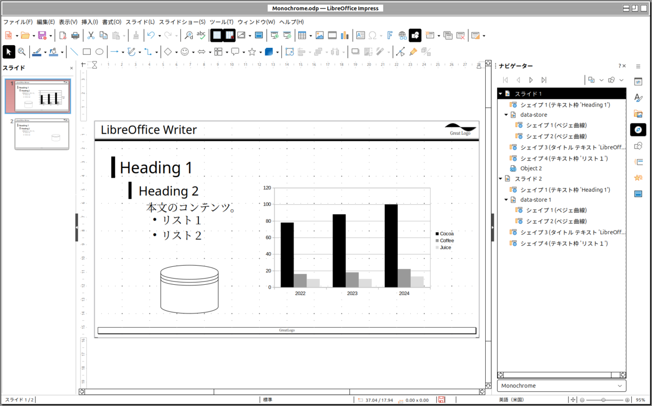Collapse the スライド 2 tree node
This screenshot has height=406, width=652.
coord(500,179)
